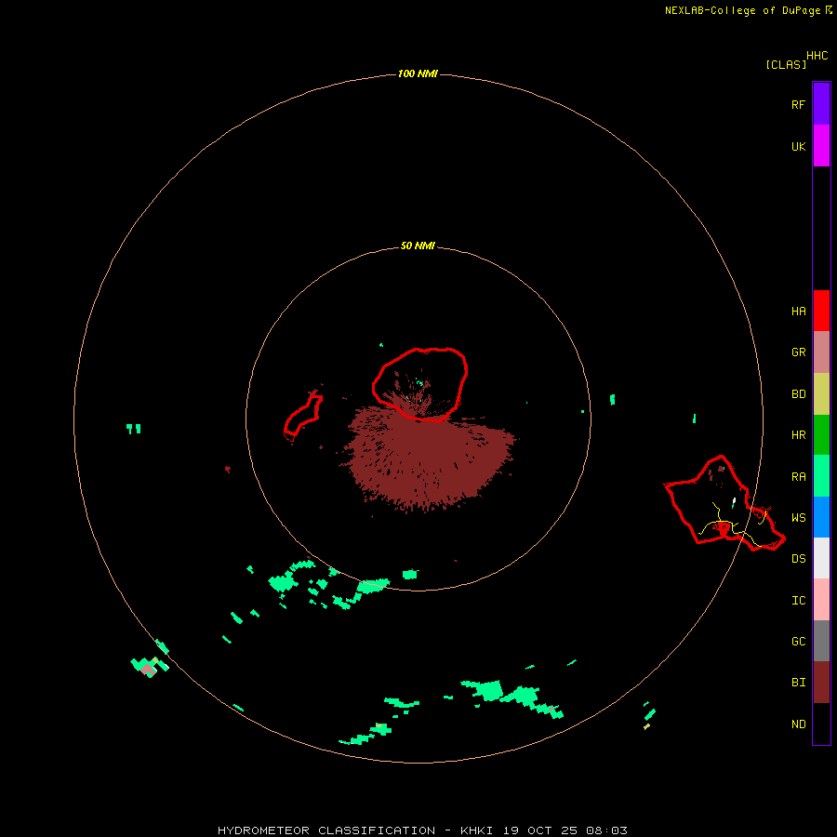
Task: Click the Hydrometeor Classification KHKI caption
Action: pos(422,830)
